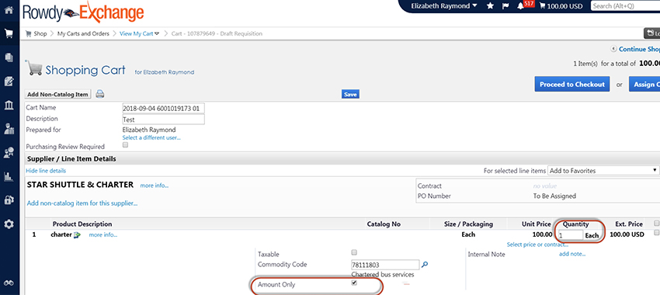
Task: Open the Accounts Payable bank icon in sidebar
Action: click(x=9, y=105)
